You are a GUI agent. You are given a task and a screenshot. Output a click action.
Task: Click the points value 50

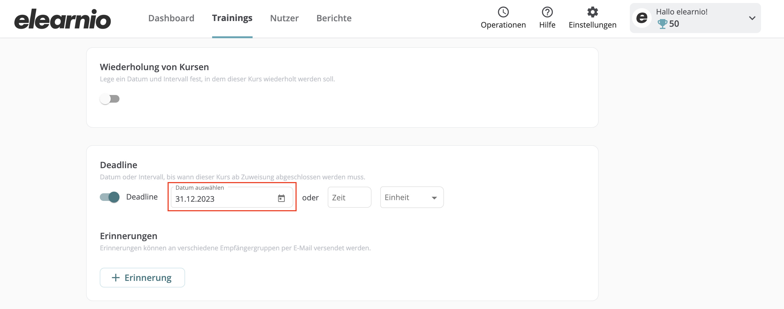pyautogui.click(x=674, y=24)
